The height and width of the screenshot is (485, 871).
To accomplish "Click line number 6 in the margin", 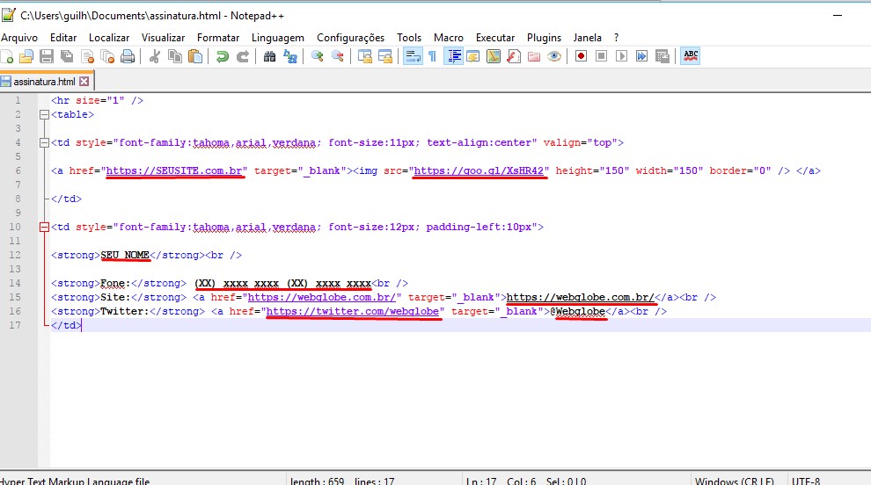I will click(x=18, y=171).
